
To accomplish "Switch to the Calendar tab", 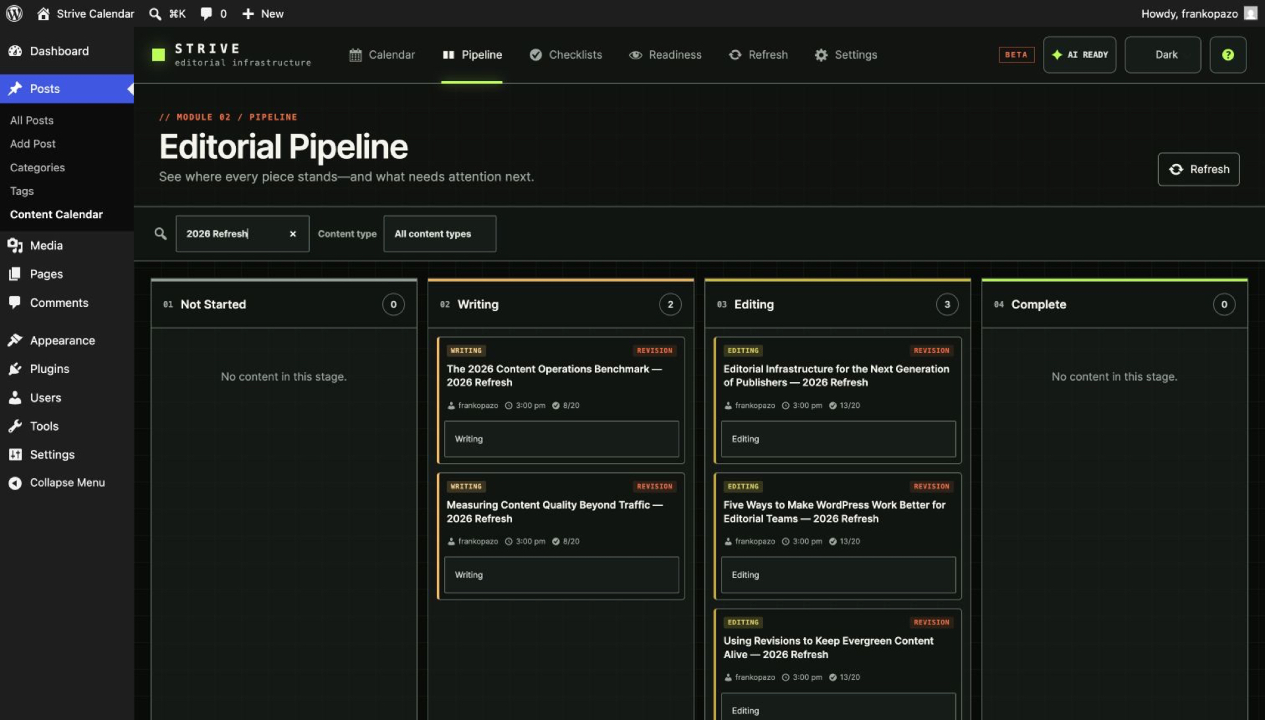I will tap(382, 55).
